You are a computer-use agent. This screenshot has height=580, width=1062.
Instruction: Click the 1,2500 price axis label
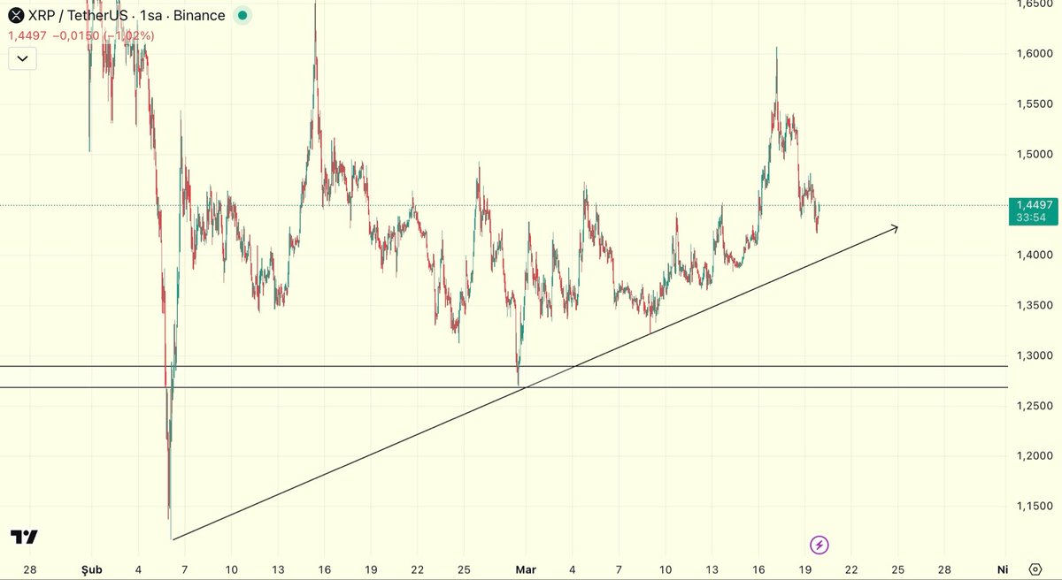pyautogui.click(x=1034, y=406)
